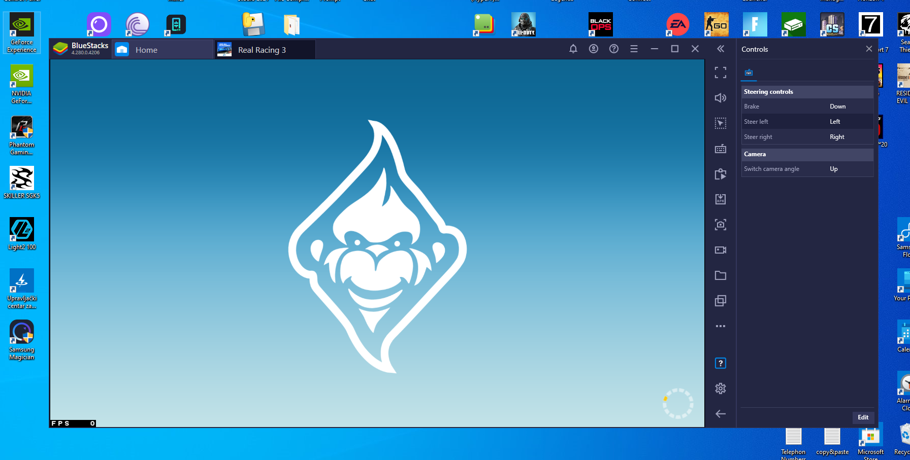Start screen recording with the video icon
Image resolution: width=910 pixels, height=460 pixels.
coord(721,250)
